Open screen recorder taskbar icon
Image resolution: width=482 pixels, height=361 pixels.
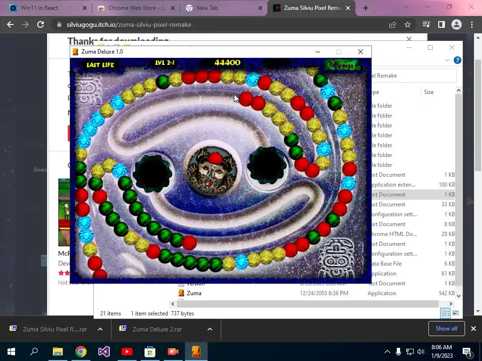point(173,352)
